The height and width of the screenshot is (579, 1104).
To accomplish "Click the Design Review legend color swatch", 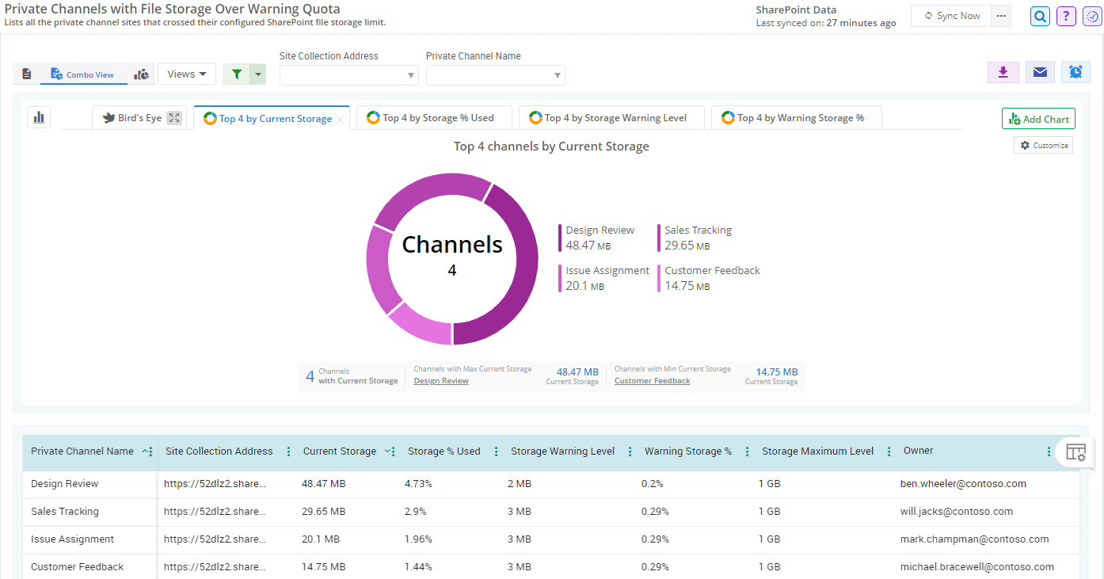I will [560, 238].
